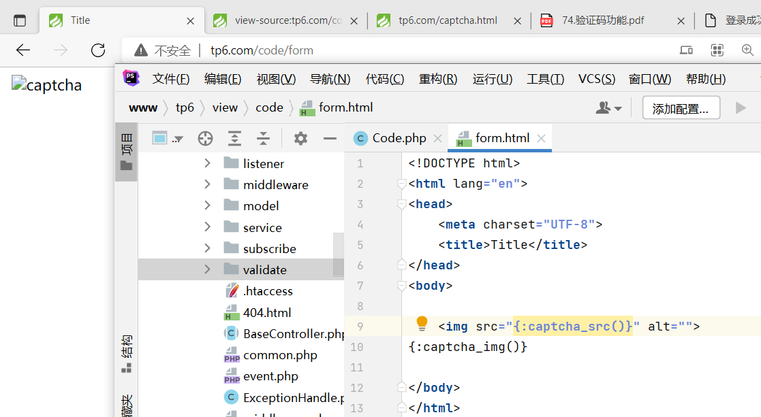Hide the project panel with minus icon

tap(330, 139)
